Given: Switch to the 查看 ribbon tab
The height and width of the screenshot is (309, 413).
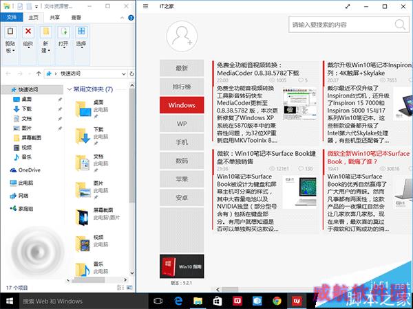Looking at the screenshot, I should (x=76, y=17).
